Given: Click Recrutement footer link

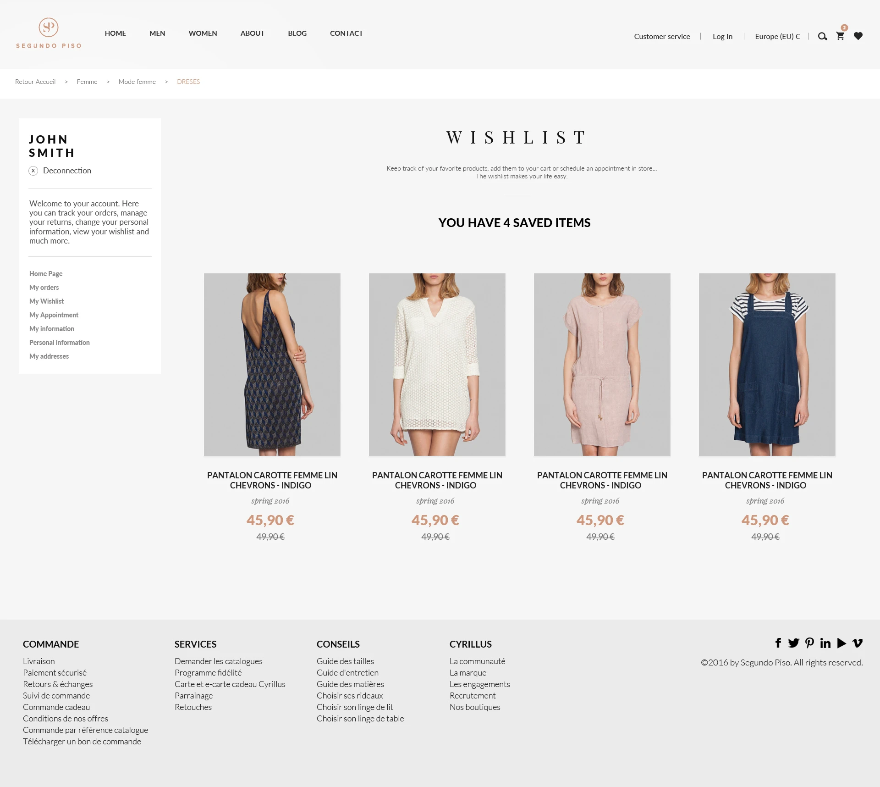Looking at the screenshot, I should click(473, 696).
